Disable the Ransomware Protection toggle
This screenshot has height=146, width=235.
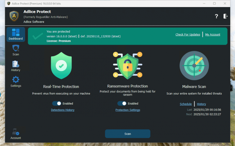(122, 104)
